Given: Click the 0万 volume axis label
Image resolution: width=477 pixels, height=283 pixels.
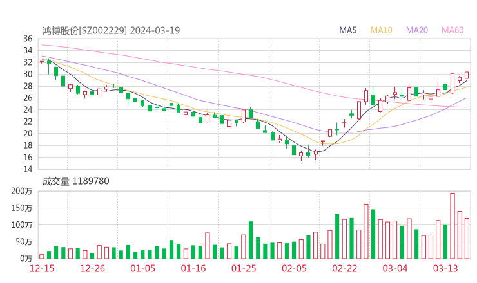Looking at the screenshot, I should 26,259.
